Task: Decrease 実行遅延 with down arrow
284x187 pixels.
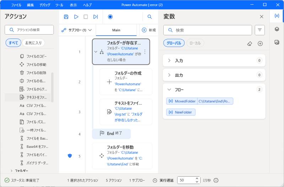Action: [x=197, y=182]
